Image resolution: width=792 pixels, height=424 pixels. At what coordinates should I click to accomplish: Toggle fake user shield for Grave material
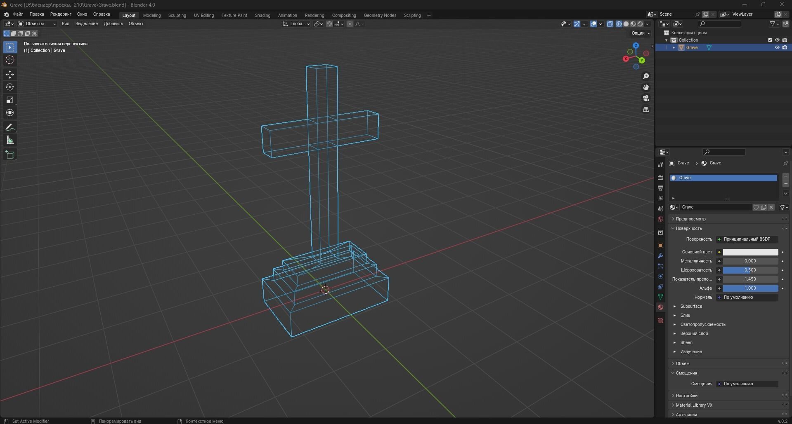point(756,207)
